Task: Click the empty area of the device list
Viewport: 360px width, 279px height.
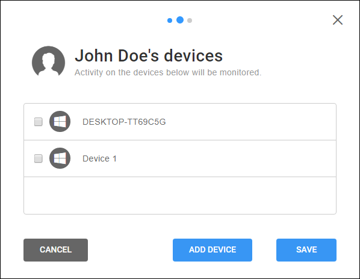Action: tap(180, 195)
